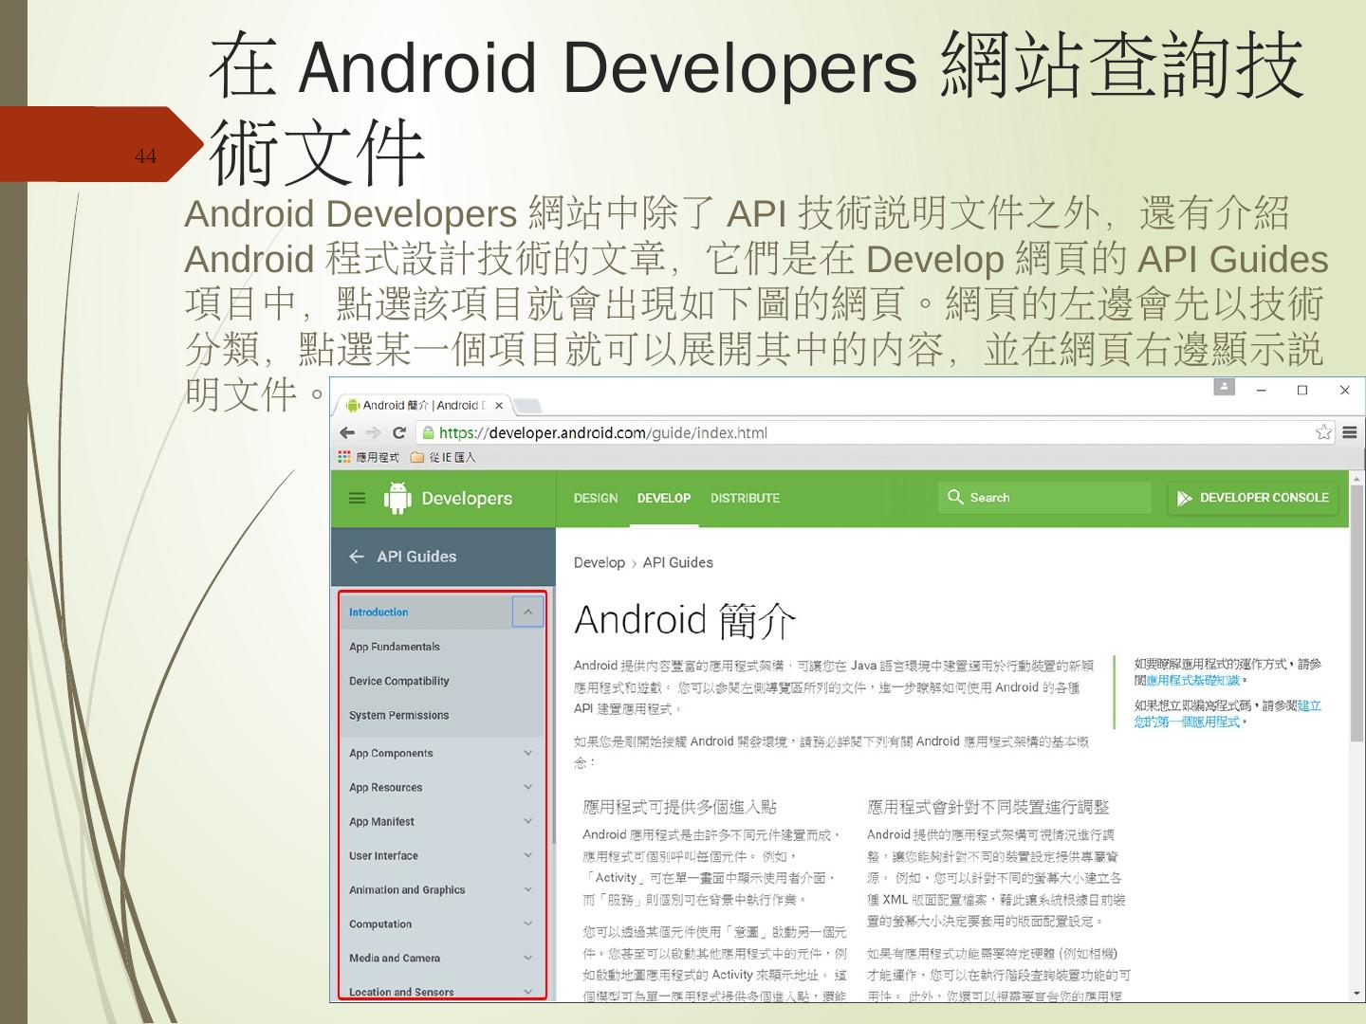This screenshot has width=1366, height=1024.
Task: Click API Guides in the breadcrumb
Action: 678,562
